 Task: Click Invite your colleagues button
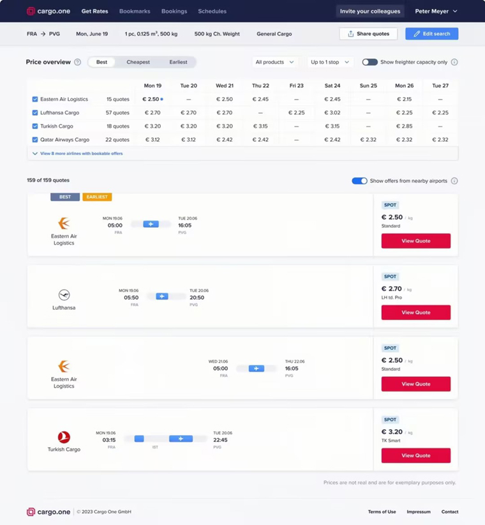coord(370,11)
